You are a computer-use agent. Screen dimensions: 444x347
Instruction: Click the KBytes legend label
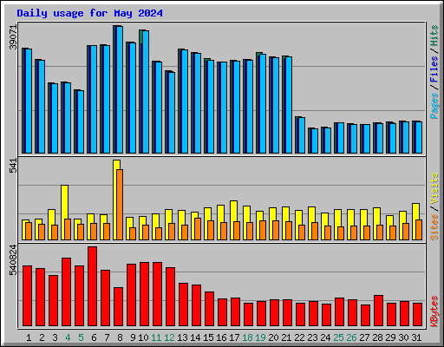(x=434, y=311)
